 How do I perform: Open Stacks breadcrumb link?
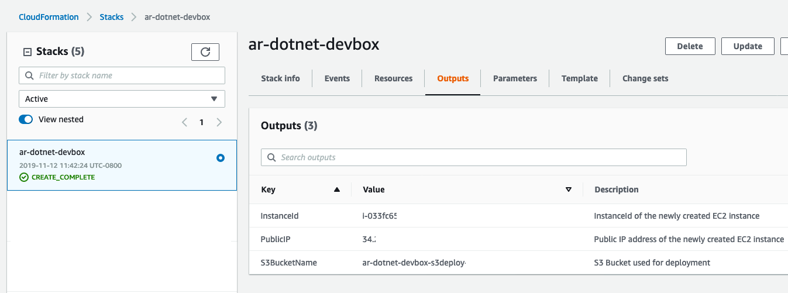[112, 17]
